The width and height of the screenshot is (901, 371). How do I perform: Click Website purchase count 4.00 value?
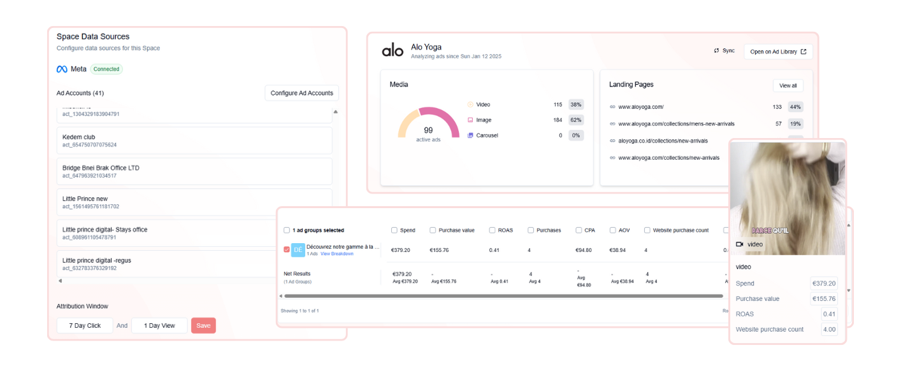829,330
